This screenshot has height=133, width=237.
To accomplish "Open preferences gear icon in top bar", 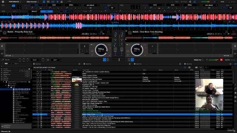I will [190, 2].
